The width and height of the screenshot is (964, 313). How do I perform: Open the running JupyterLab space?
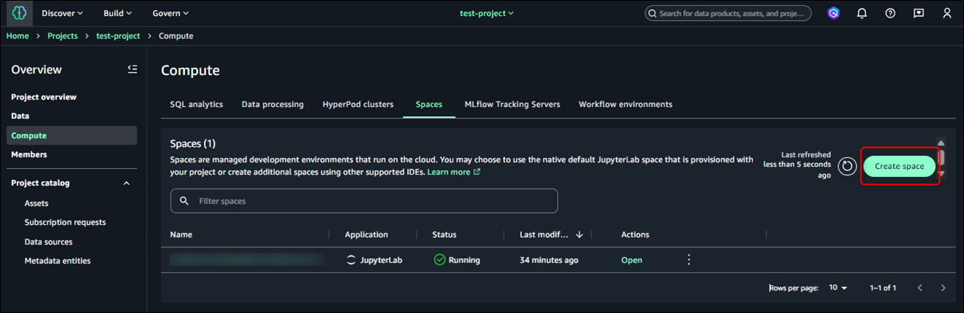[631, 260]
